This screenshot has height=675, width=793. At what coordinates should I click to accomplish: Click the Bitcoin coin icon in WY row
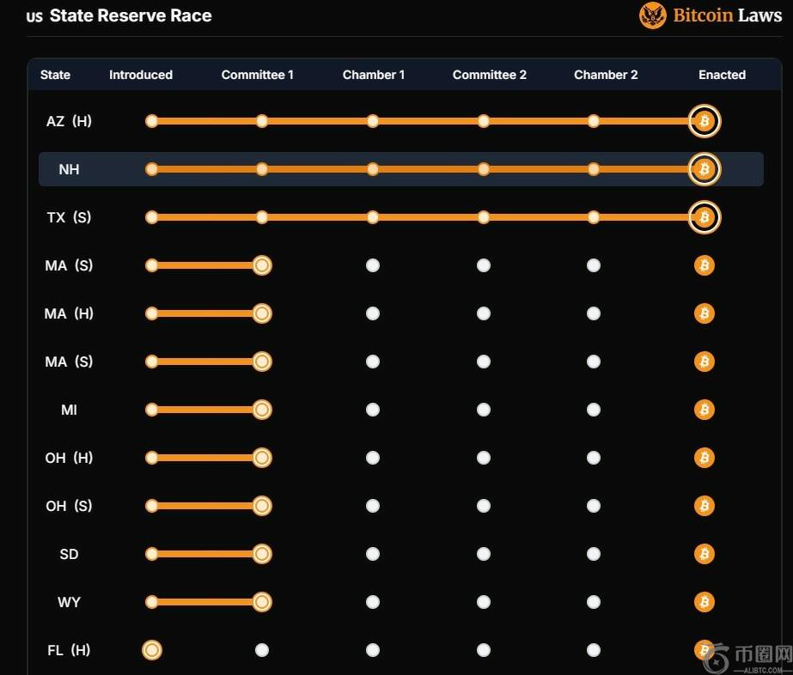tap(704, 602)
